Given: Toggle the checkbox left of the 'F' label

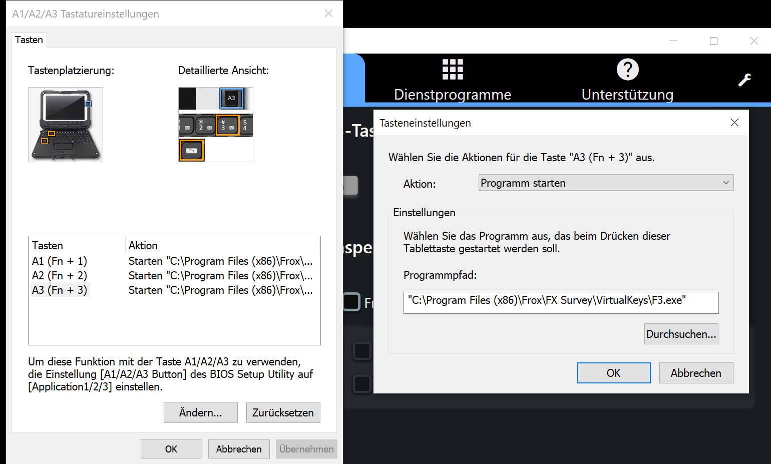Looking at the screenshot, I should (x=351, y=302).
